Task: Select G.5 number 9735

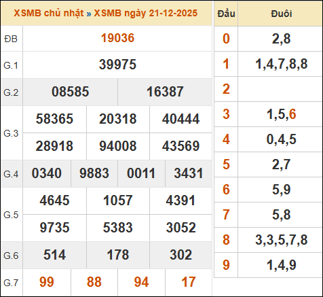Action: [x=54, y=228]
